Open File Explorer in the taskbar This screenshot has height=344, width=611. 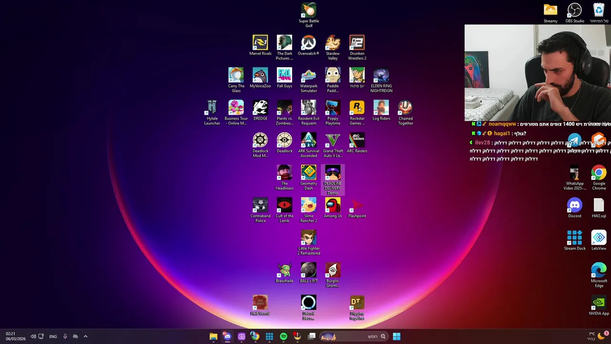213,336
